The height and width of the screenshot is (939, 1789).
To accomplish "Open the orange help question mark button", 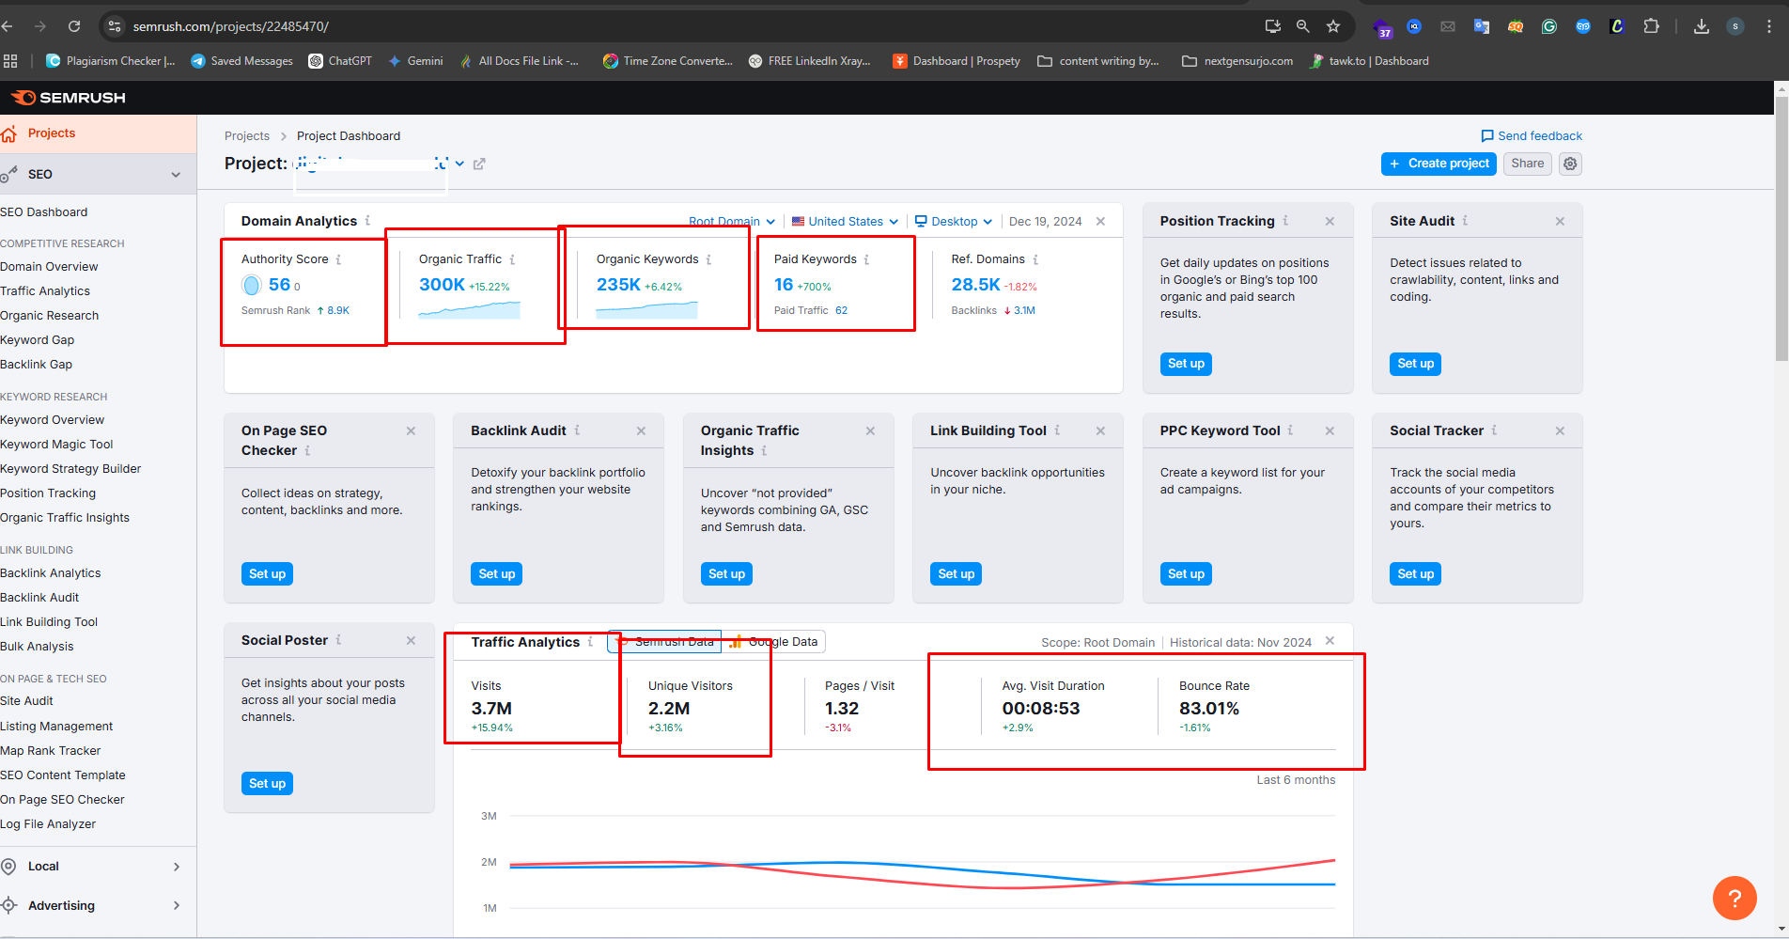I will point(1735,898).
